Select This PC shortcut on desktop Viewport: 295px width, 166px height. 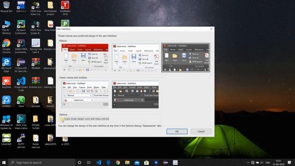pyautogui.click(x=6, y=28)
